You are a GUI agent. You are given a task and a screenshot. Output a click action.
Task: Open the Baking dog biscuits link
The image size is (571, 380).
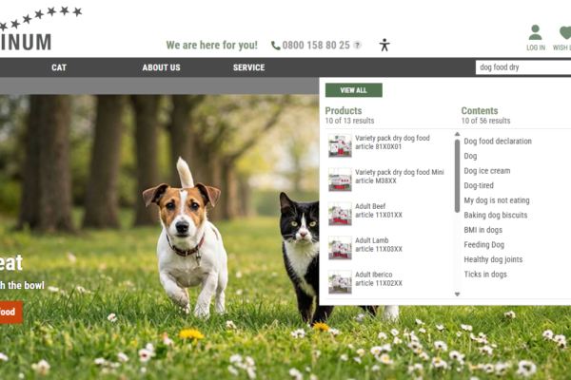pyautogui.click(x=495, y=216)
